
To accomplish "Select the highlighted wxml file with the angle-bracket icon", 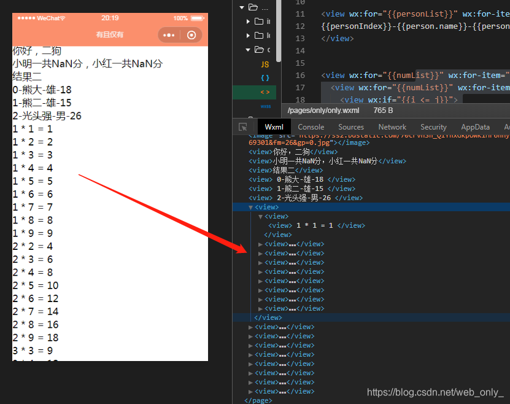I will (x=265, y=92).
